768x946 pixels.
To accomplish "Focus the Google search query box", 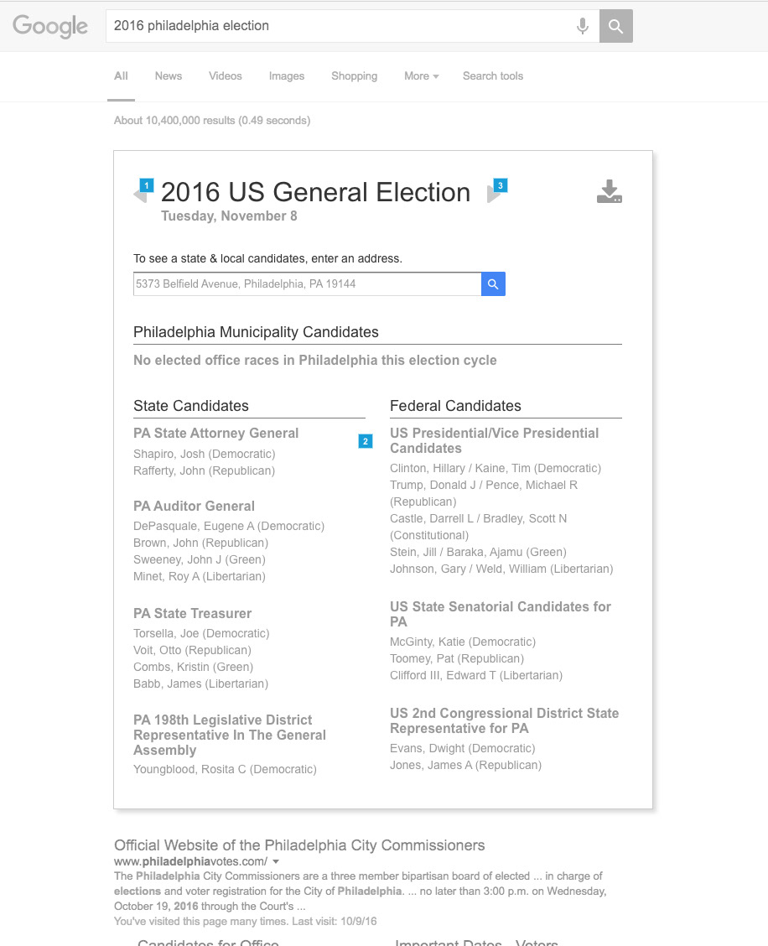I will [x=335, y=26].
